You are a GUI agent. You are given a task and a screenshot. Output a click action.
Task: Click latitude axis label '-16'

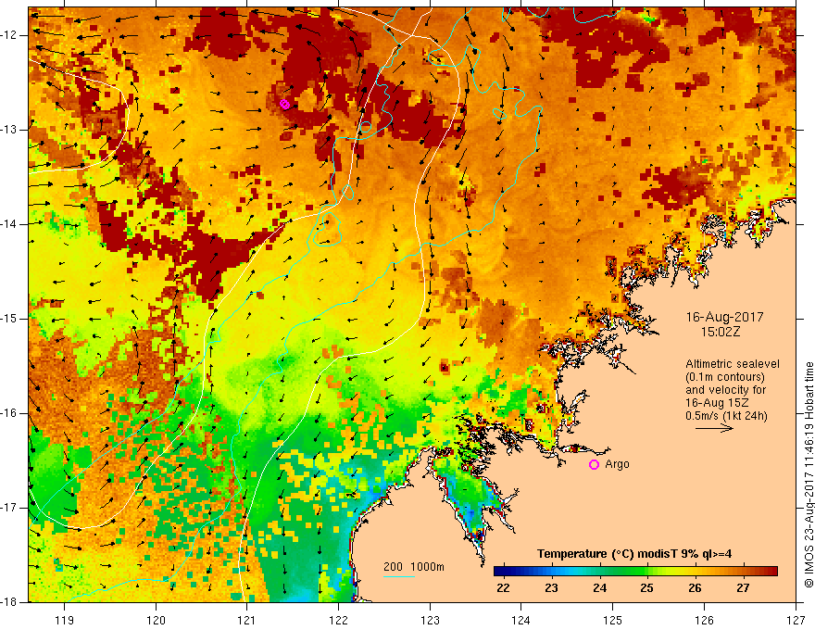point(10,413)
